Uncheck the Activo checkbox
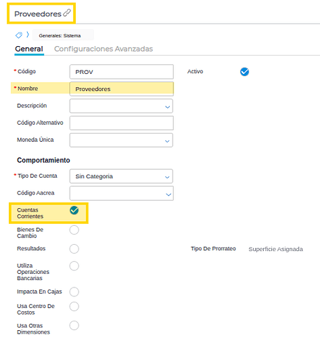This screenshot has height=339, width=320. tap(244, 72)
